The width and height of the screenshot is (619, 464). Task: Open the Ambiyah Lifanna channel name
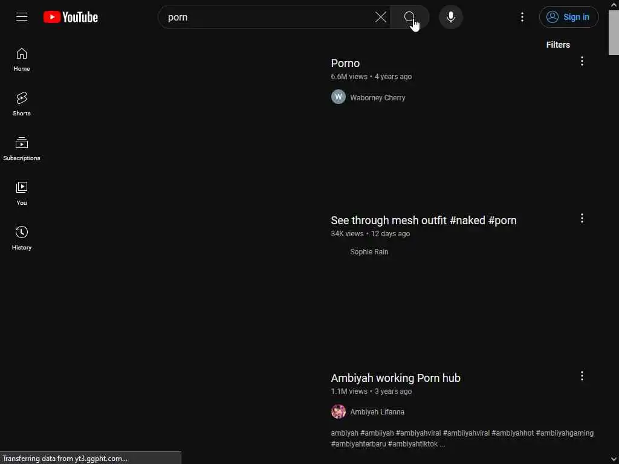[x=377, y=412]
